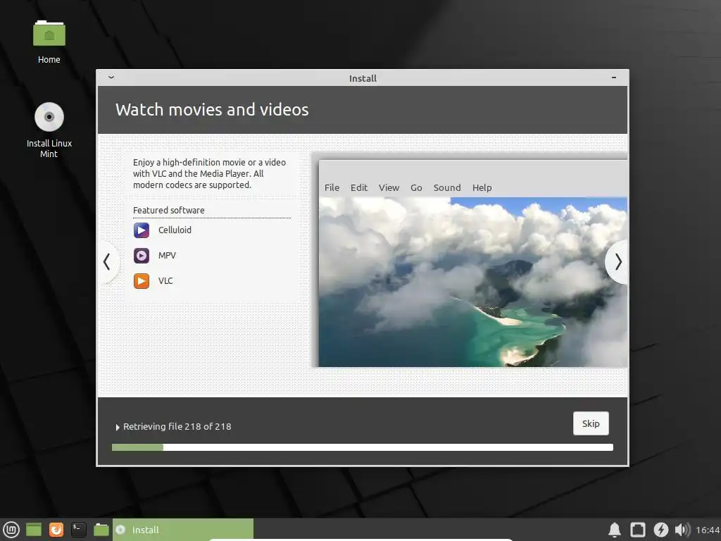This screenshot has width=721, height=541.
Task: Select the Install taskbar window button
Action: 183,530
